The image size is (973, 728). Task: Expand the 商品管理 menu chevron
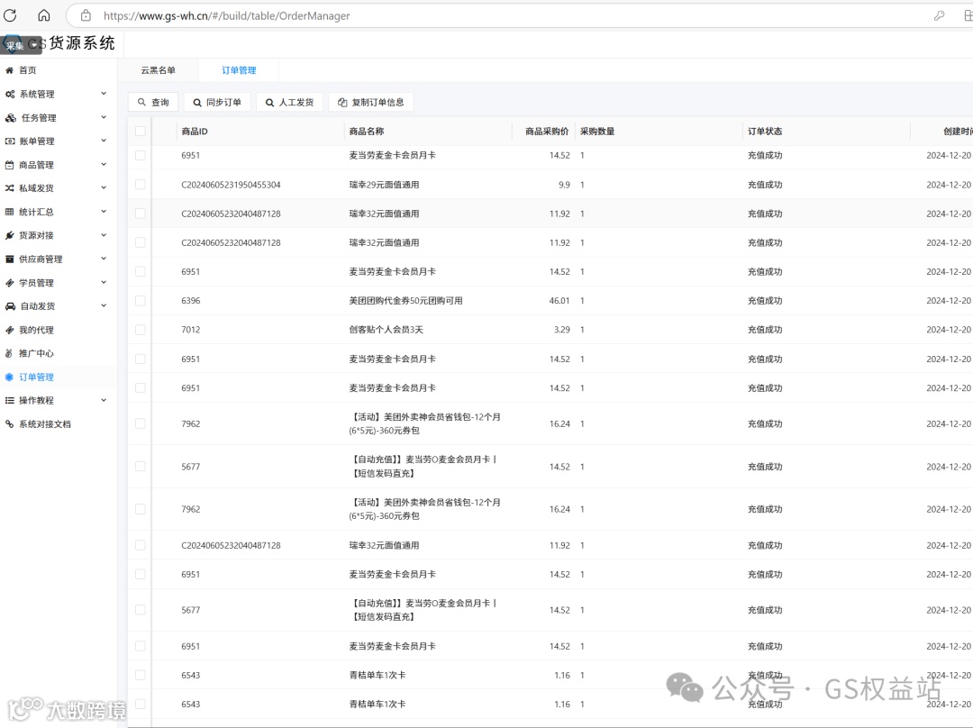[x=104, y=165]
